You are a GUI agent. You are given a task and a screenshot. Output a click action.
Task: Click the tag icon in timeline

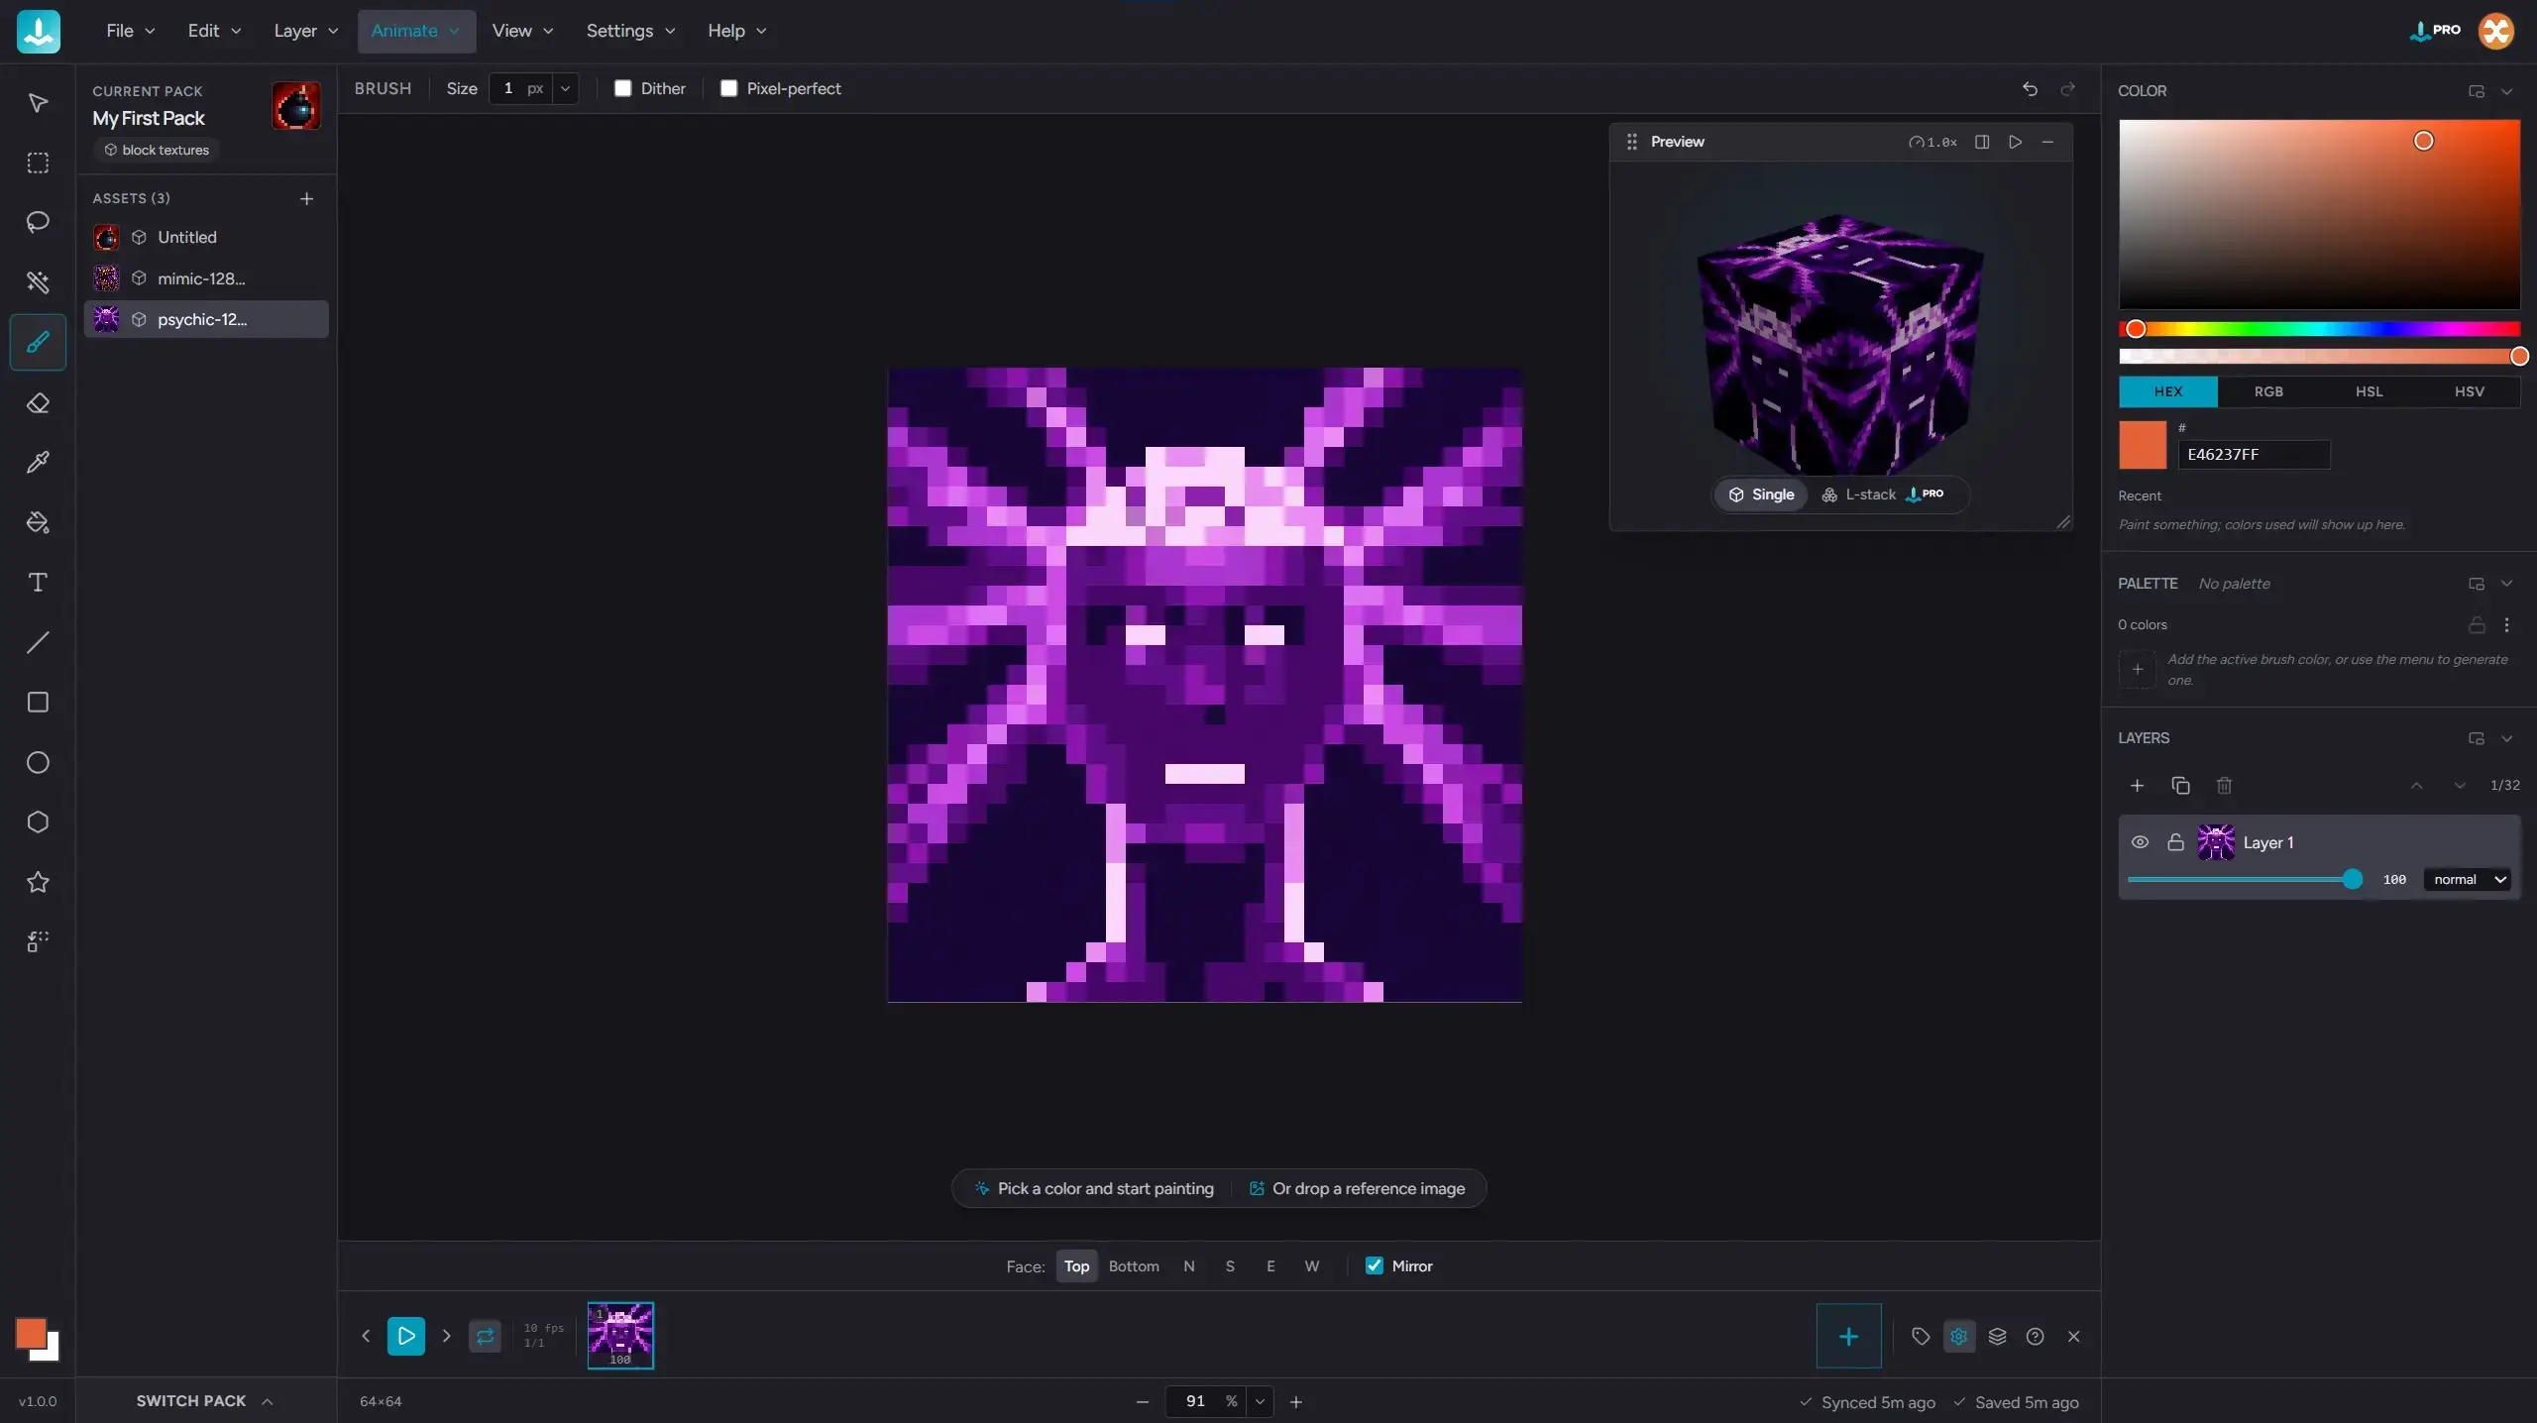click(1921, 1336)
